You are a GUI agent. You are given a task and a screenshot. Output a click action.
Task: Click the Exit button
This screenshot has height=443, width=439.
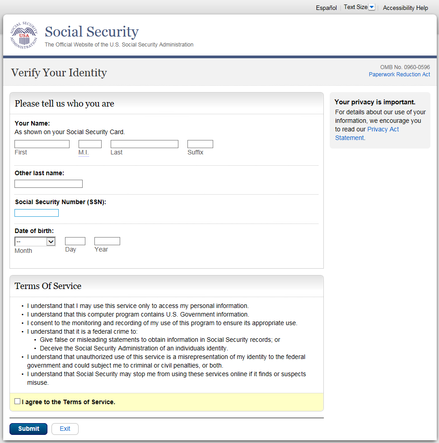(65, 429)
